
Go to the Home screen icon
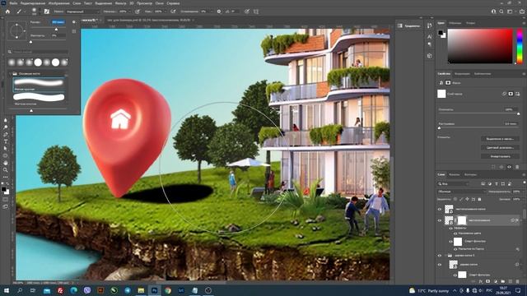7,12
